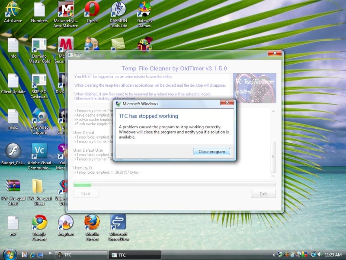Click the TFC log scrollbar thumb

click(x=273, y=156)
